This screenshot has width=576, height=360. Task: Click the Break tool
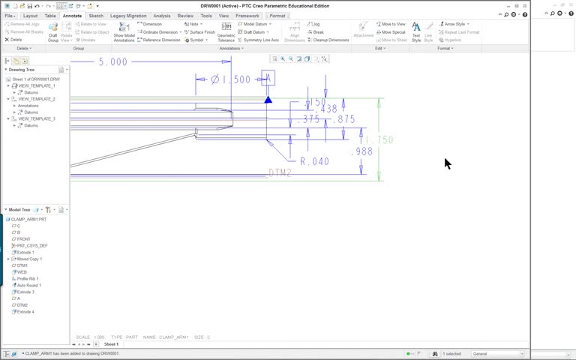(316, 32)
